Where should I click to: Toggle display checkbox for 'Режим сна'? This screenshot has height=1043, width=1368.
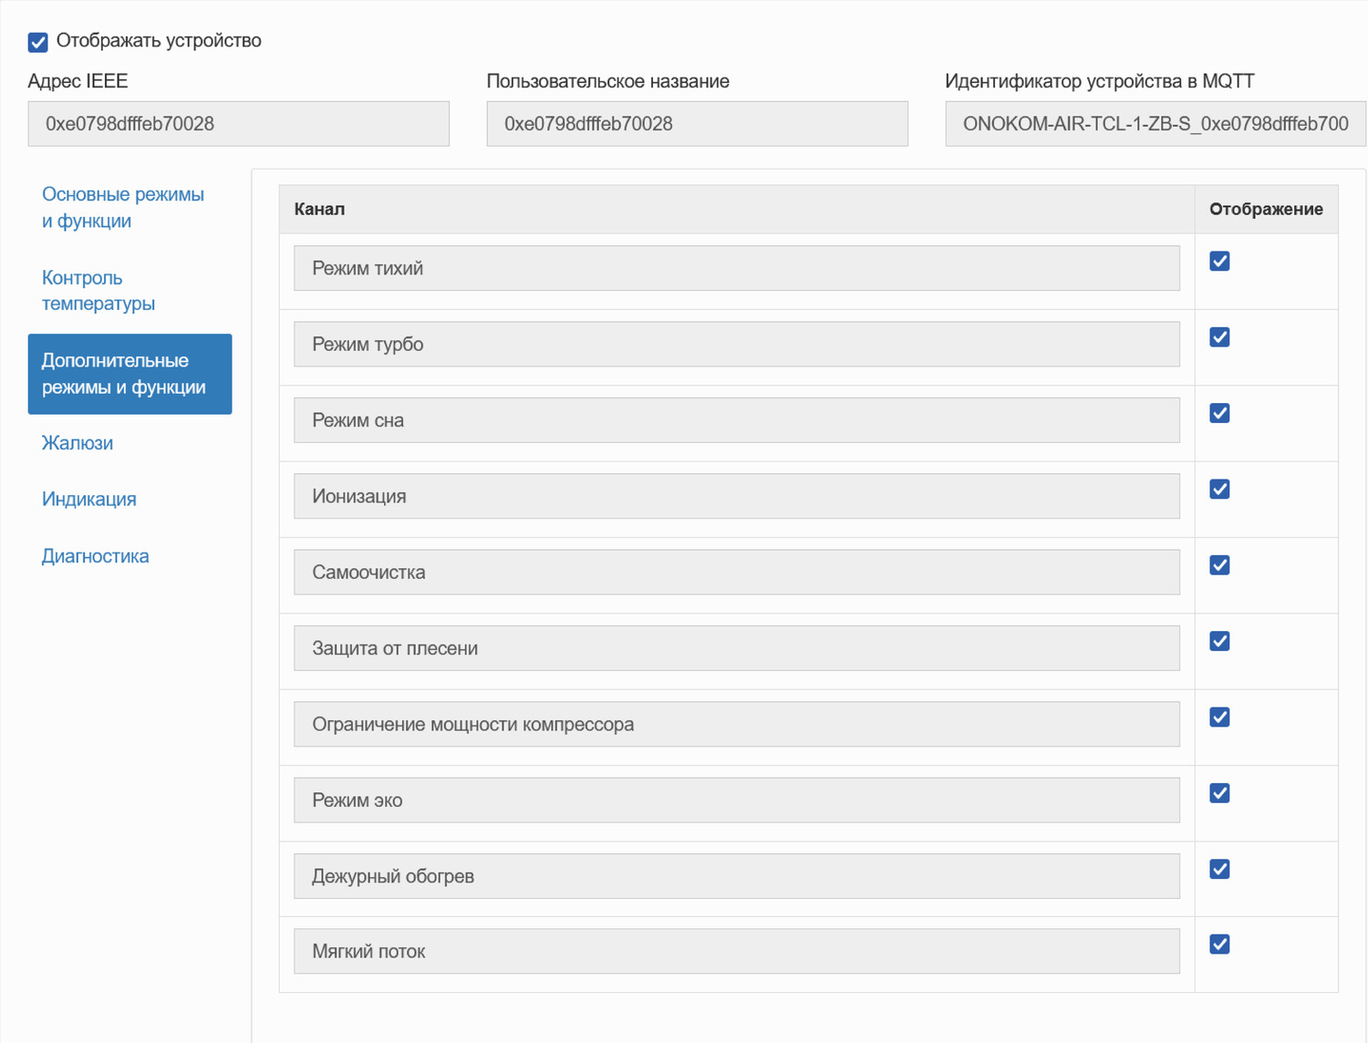[1219, 413]
